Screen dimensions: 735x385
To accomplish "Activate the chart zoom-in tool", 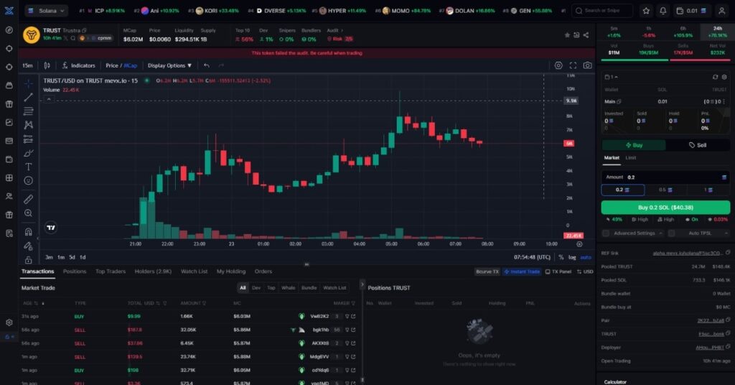I will tap(28, 213).
